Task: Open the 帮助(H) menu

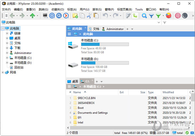Action: click(x=164, y=9)
